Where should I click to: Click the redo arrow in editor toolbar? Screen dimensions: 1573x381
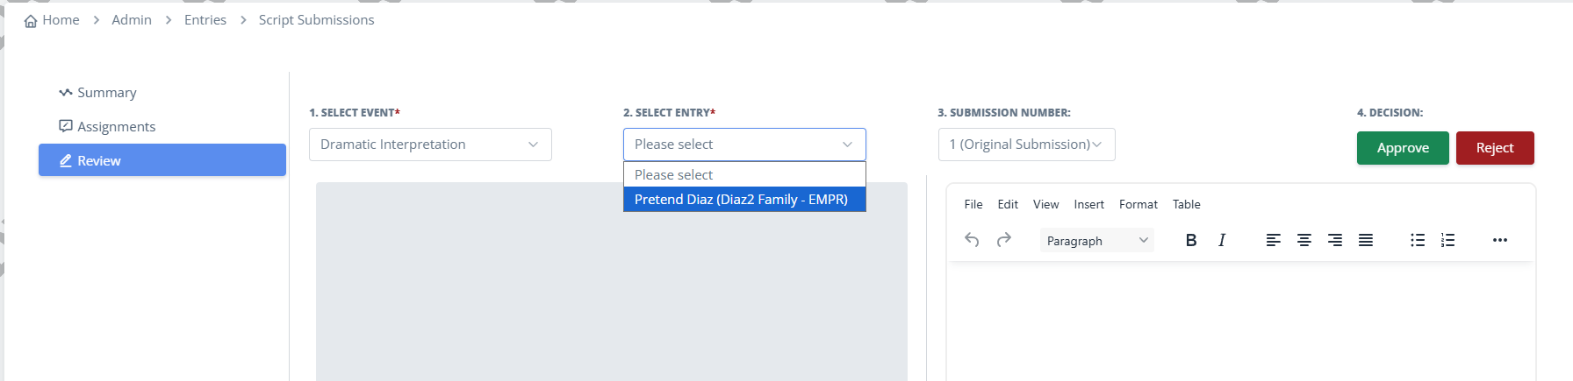[x=1004, y=240]
